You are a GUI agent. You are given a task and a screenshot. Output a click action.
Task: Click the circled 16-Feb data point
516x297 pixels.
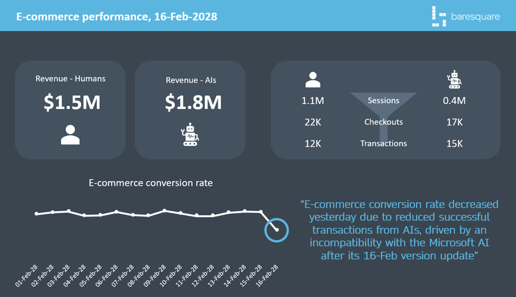pyautogui.click(x=276, y=230)
